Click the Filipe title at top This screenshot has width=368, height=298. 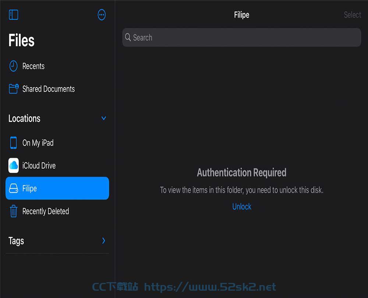point(241,15)
